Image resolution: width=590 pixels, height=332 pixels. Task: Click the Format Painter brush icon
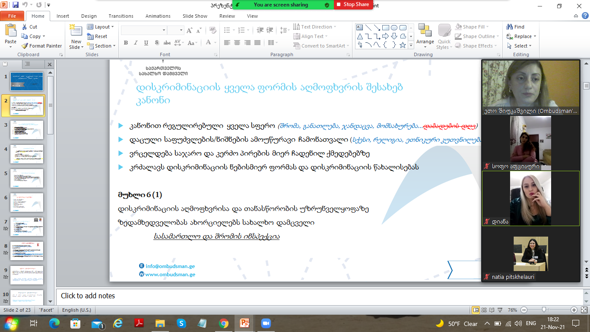(x=25, y=46)
